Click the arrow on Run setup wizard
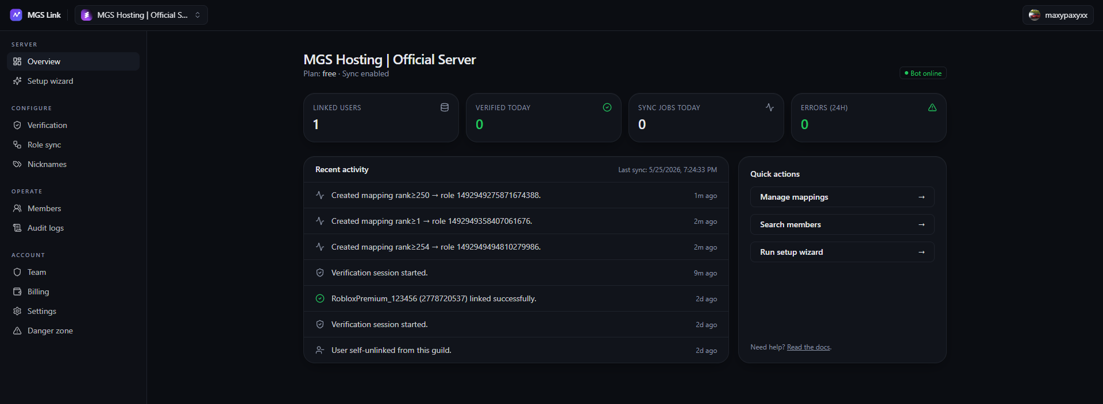The width and height of the screenshot is (1103, 404). (921, 252)
